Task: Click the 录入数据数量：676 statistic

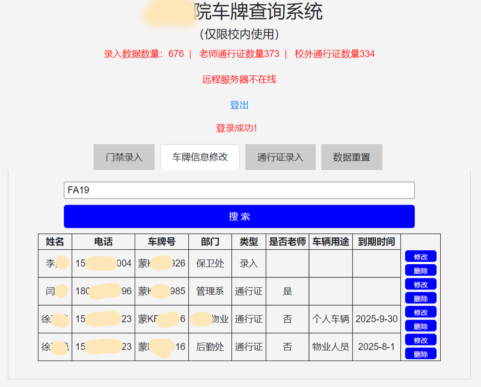Action: point(144,54)
